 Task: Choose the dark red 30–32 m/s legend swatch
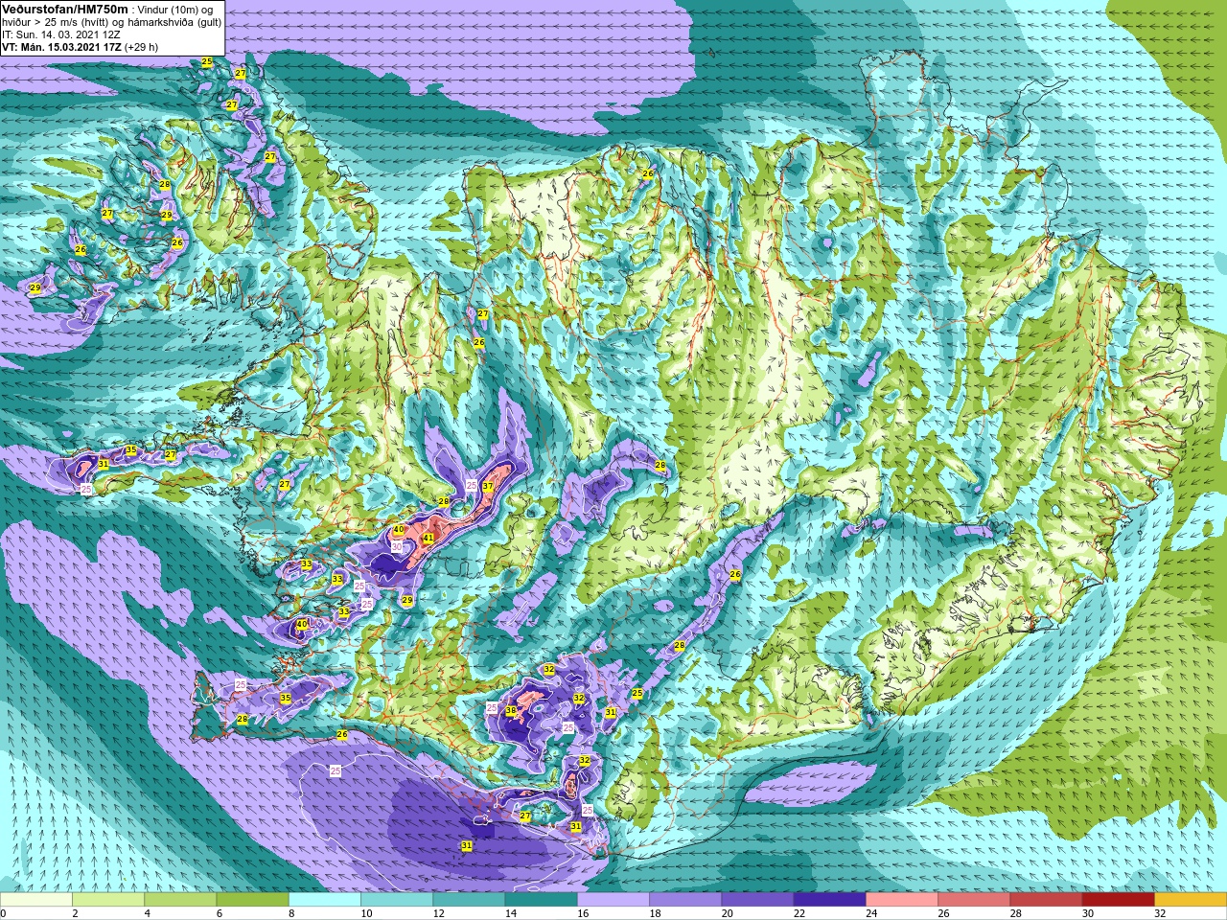(x=1119, y=900)
